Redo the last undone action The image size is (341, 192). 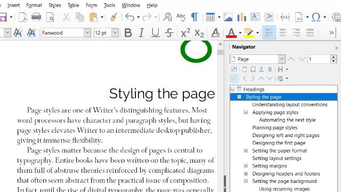(x=147, y=17)
